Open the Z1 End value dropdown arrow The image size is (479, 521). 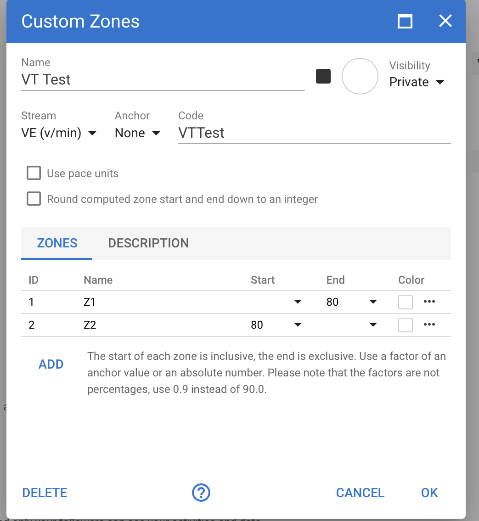tap(373, 302)
